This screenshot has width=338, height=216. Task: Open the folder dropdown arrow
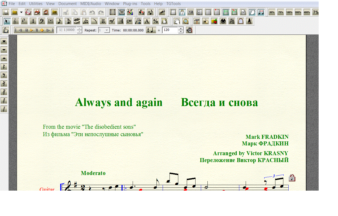coord(21,12)
